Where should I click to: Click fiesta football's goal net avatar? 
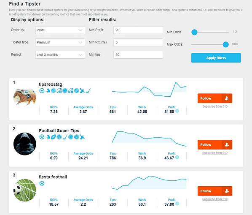tap(25, 190)
